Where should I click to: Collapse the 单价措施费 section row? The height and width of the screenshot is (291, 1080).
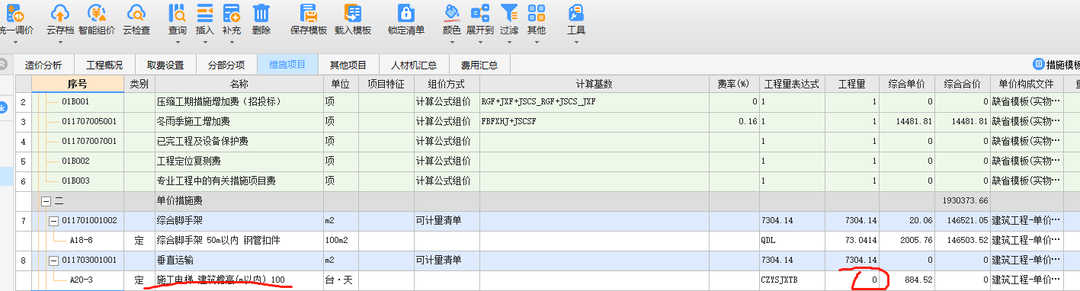(46, 200)
